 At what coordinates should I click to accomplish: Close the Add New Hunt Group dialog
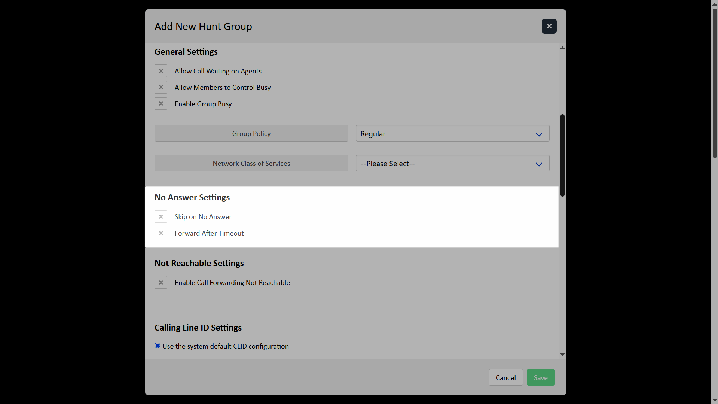click(549, 26)
